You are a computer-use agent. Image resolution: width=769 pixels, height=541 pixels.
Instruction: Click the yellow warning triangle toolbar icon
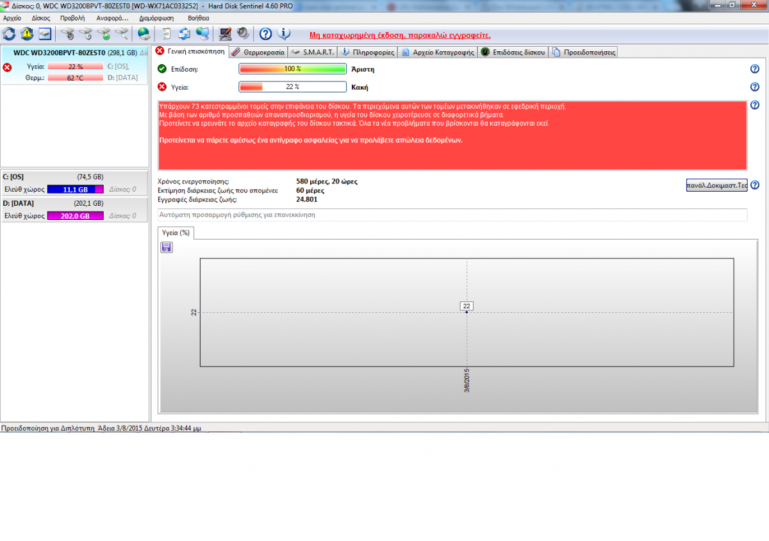point(27,33)
